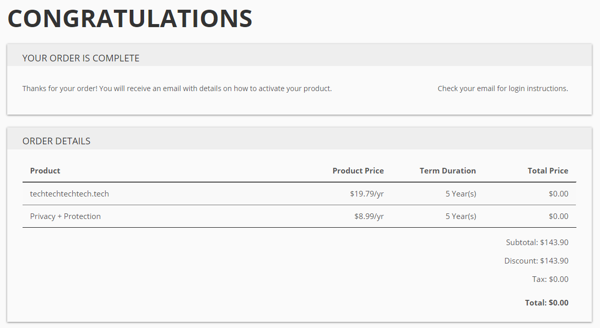
Task: Click the $19.79/yr product price
Action: tap(364, 194)
